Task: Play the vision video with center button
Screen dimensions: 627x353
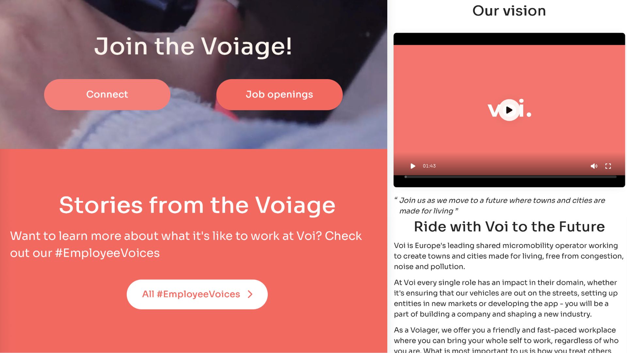Action: click(x=509, y=110)
